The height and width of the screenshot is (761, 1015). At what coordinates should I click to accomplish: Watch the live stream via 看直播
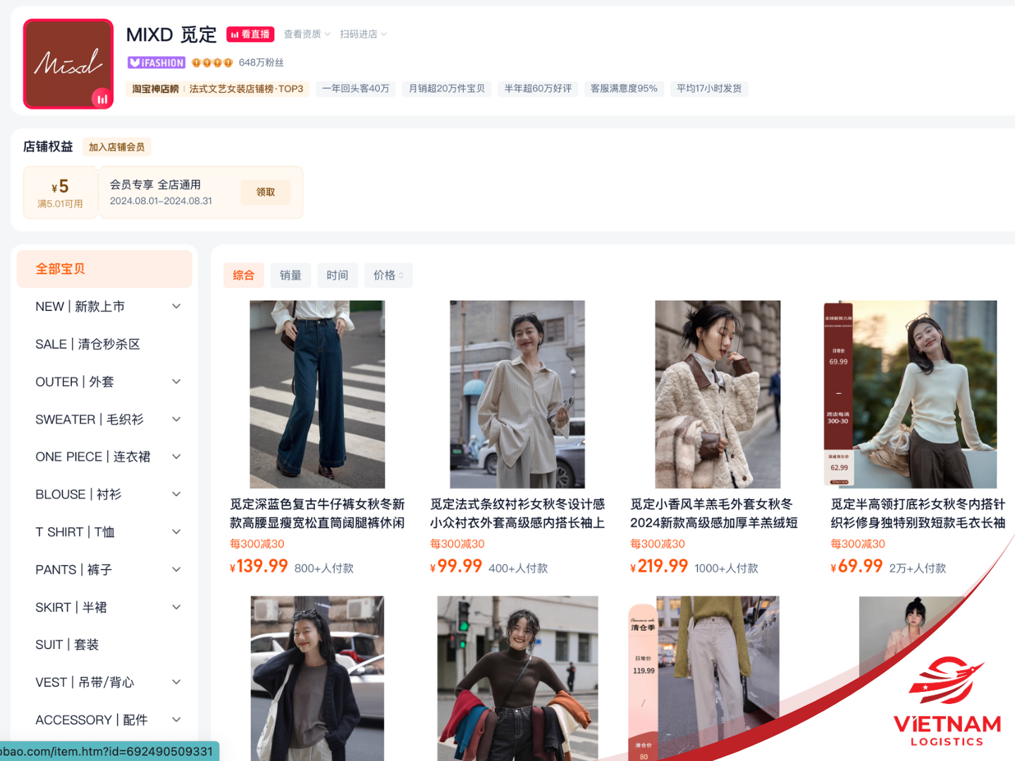click(250, 34)
